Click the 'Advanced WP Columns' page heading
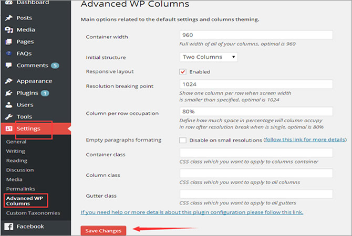The height and width of the screenshot is (236, 352). pyautogui.click(x=135, y=4)
